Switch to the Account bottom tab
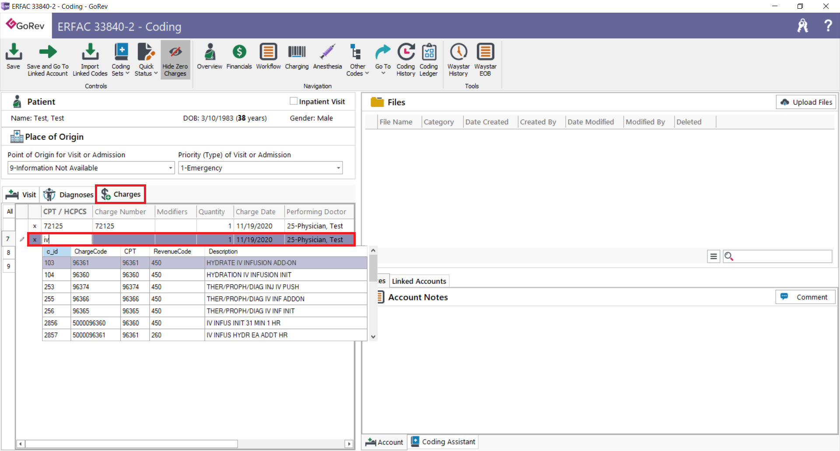The height and width of the screenshot is (451, 840). tap(385, 442)
